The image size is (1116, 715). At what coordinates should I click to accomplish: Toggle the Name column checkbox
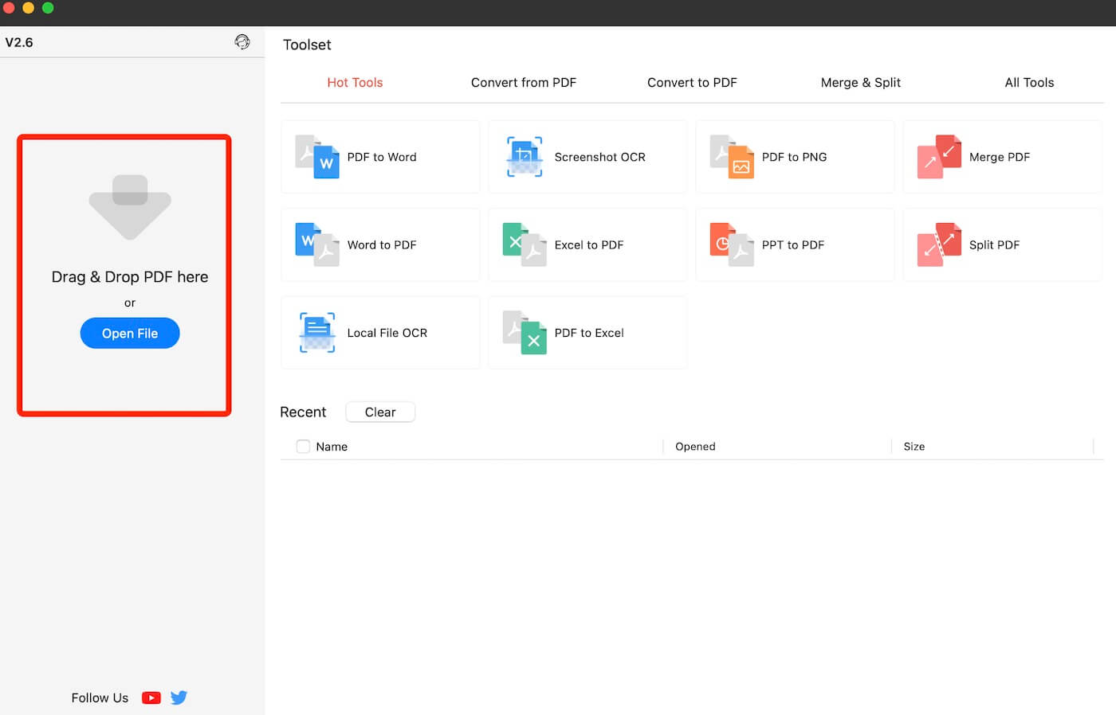(x=303, y=447)
